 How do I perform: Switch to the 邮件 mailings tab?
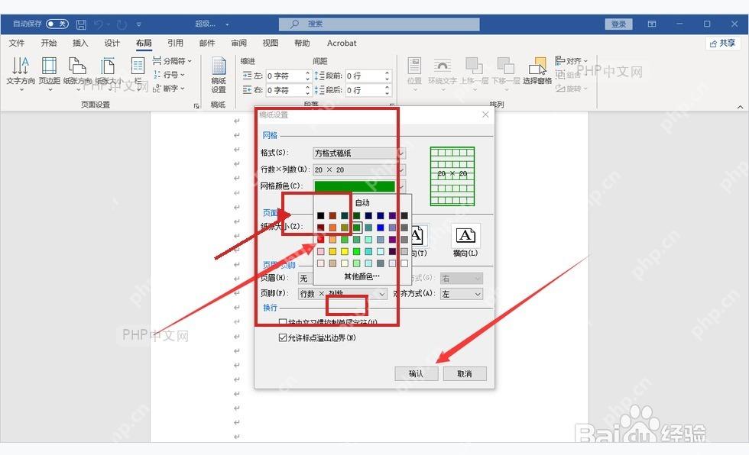207,43
